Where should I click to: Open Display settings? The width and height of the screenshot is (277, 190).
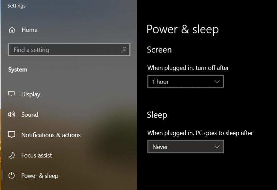31,94
